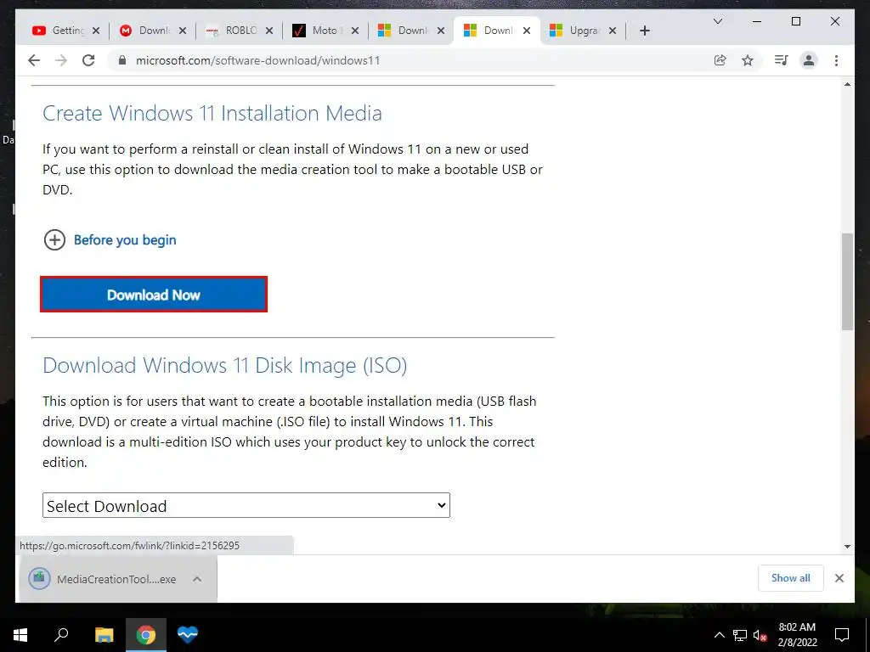Image resolution: width=870 pixels, height=652 pixels.
Task: Expand MediaCreationTool download options arrow
Action: point(197,579)
